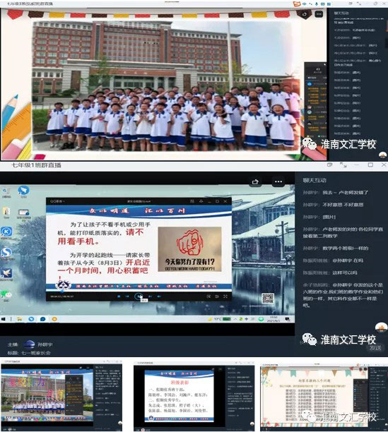This screenshot has width=388, height=432.
Task: Open the Sogou S desktop icon
Action: pyautogui.click(x=6, y=253)
